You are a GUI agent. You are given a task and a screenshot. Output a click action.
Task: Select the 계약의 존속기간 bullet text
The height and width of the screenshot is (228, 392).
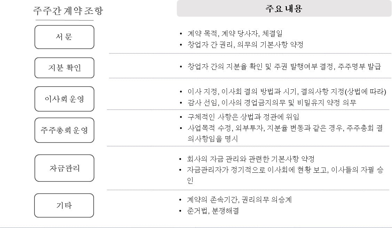[x=240, y=200]
